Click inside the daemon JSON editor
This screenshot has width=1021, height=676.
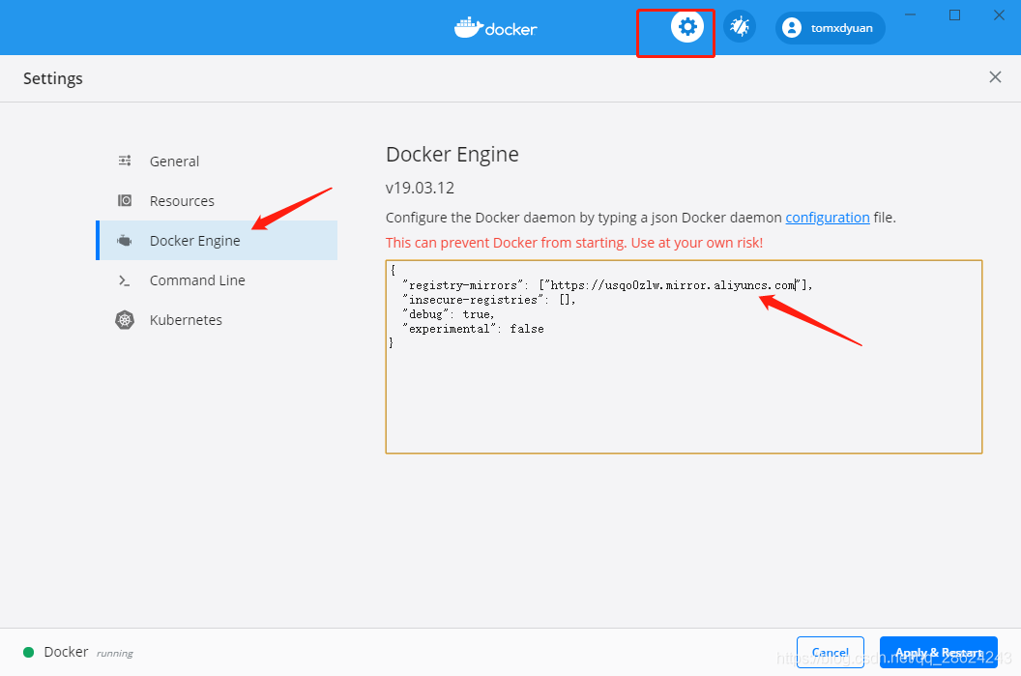click(x=684, y=357)
